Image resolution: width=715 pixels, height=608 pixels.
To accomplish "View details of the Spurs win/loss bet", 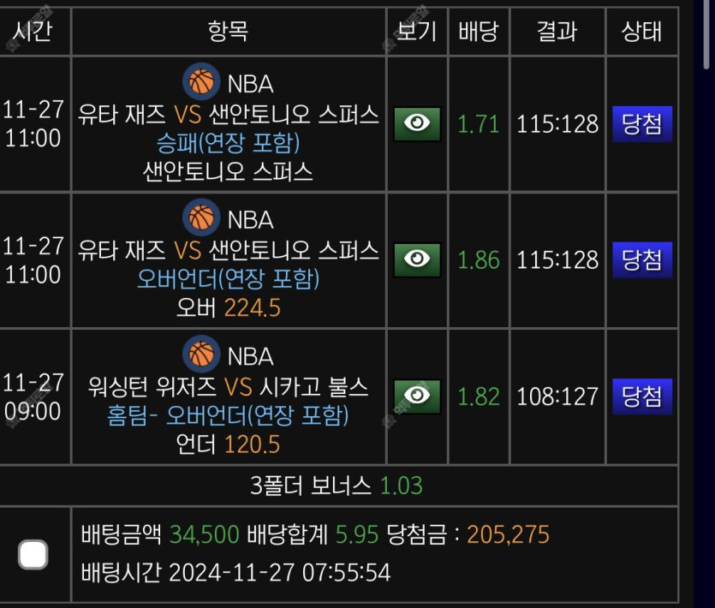I will coord(417,124).
